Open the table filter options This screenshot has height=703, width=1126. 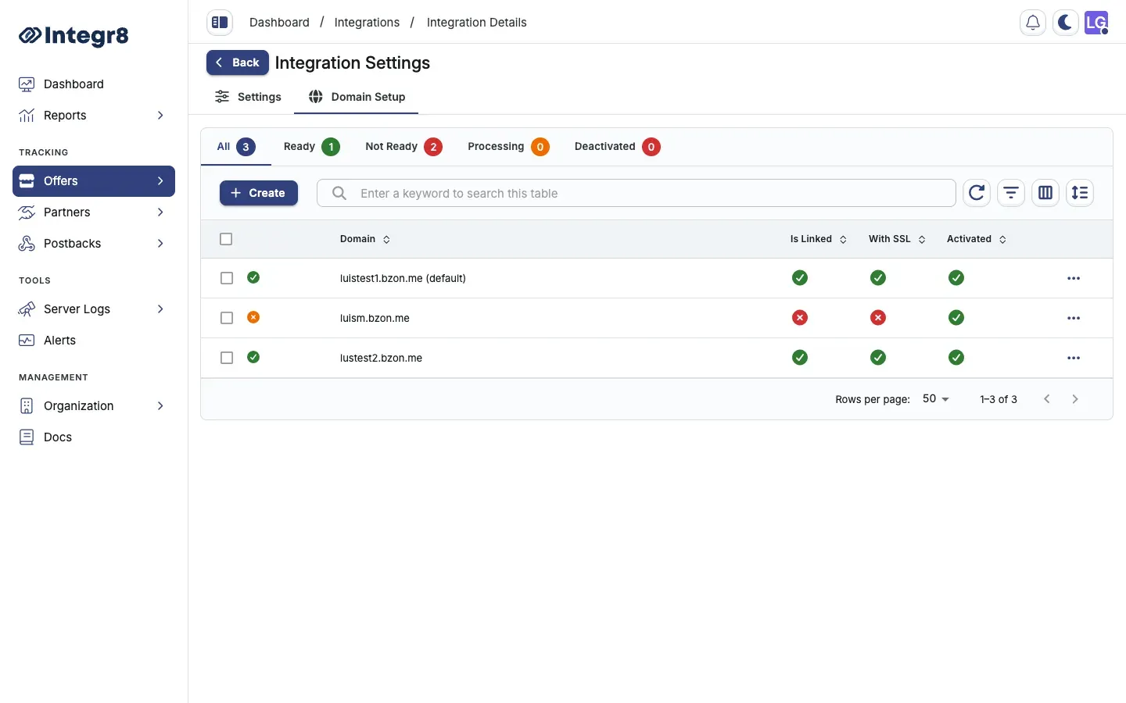point(1011,193)
